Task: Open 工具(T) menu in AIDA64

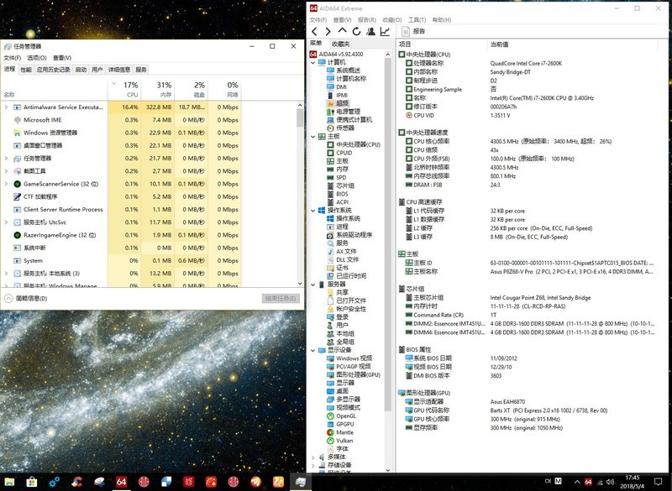Action: [x=417, y=20]
